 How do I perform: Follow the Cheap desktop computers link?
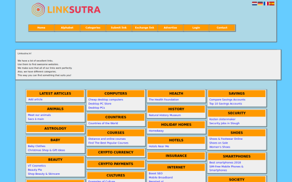[x=106, y=99]
